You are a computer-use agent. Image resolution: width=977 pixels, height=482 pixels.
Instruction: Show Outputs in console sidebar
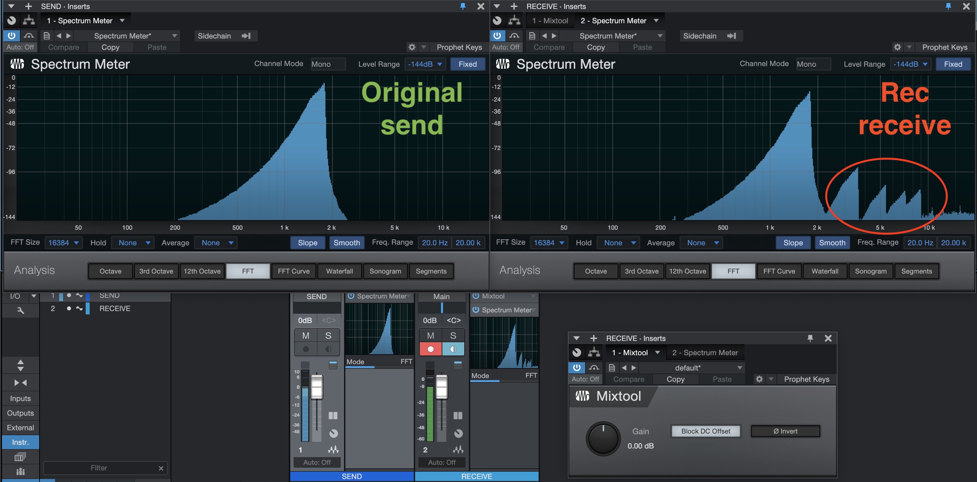coord(21,413)
